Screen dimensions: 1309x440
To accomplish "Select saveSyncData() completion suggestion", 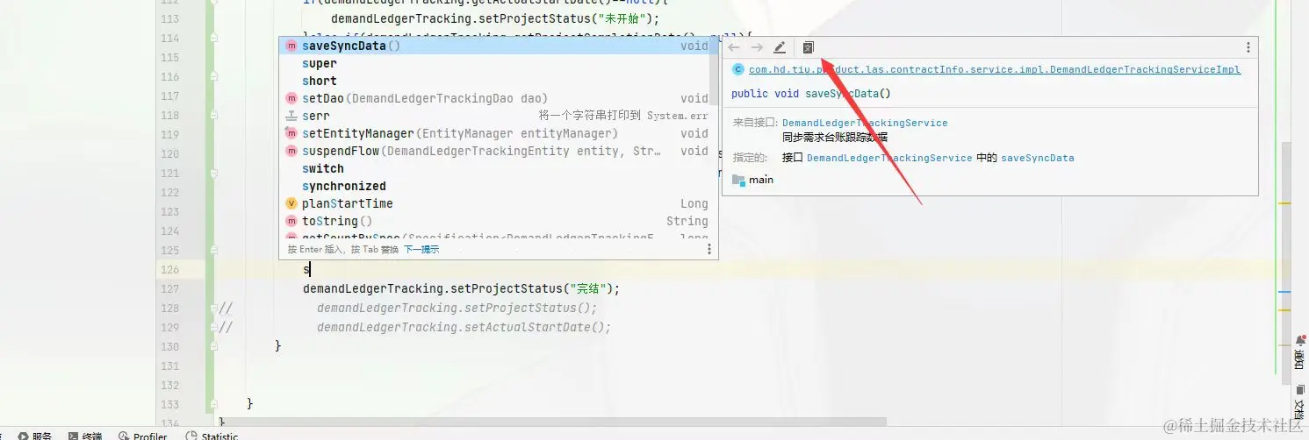I will (x=498, y=46).
